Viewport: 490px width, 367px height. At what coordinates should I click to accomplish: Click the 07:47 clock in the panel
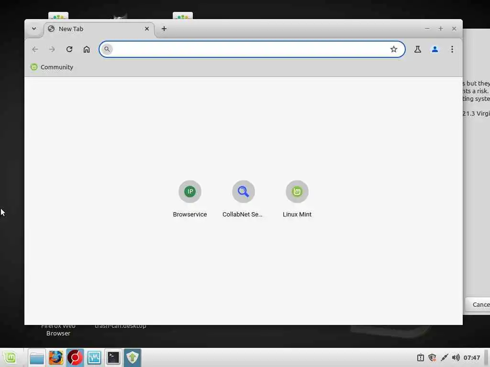[x=472, y=357]
